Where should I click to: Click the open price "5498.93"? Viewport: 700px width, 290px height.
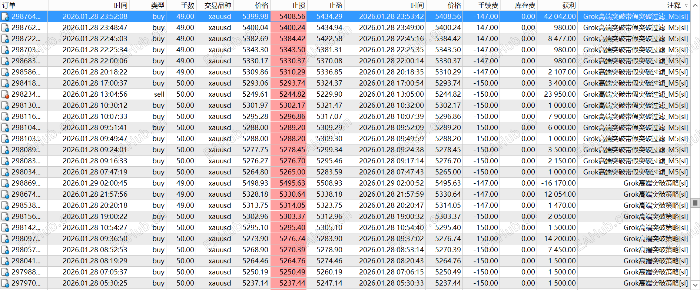coord(255,183)
